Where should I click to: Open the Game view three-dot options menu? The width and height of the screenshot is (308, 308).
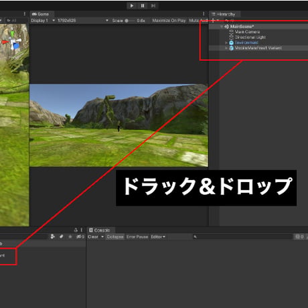coord(204,14)
